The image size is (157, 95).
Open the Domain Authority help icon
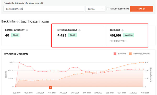coord(27,30)
